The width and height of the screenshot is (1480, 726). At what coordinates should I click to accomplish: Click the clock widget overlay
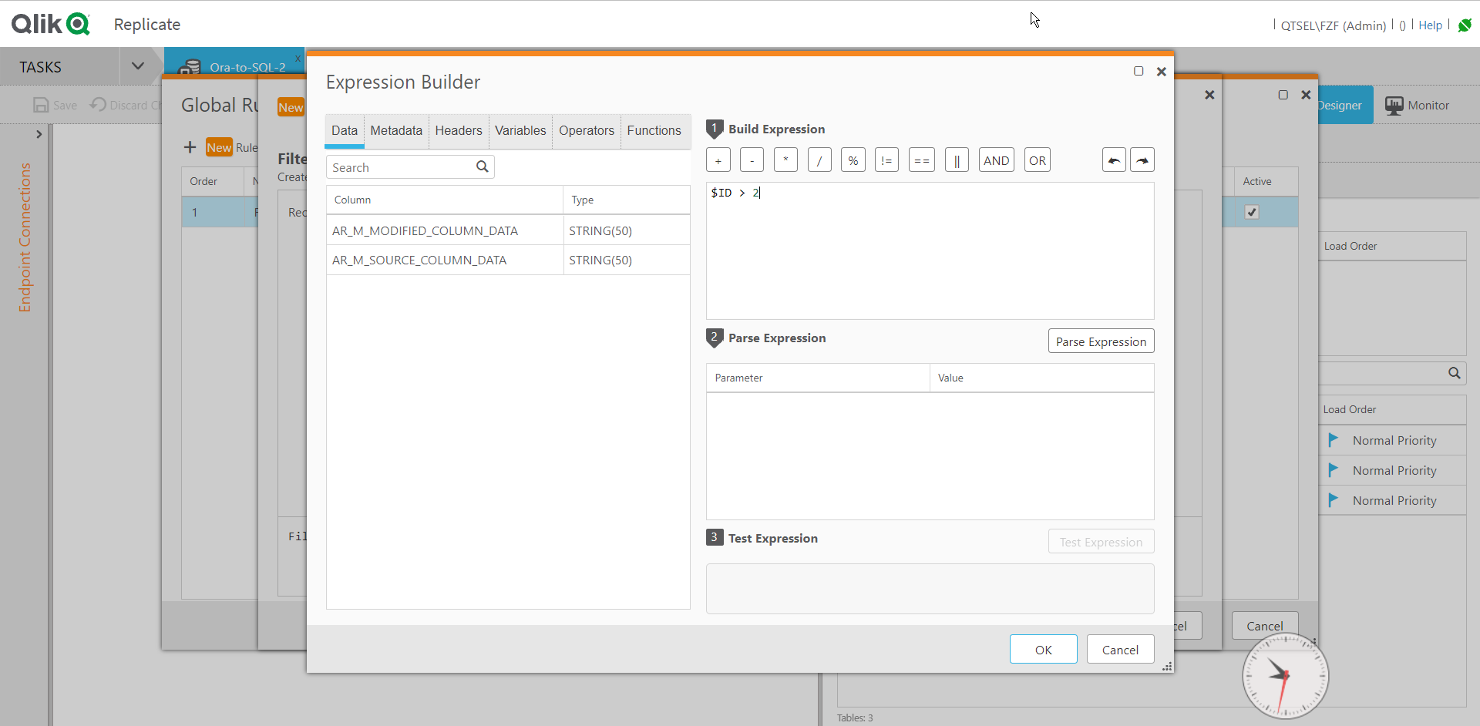coord(1285,676)
